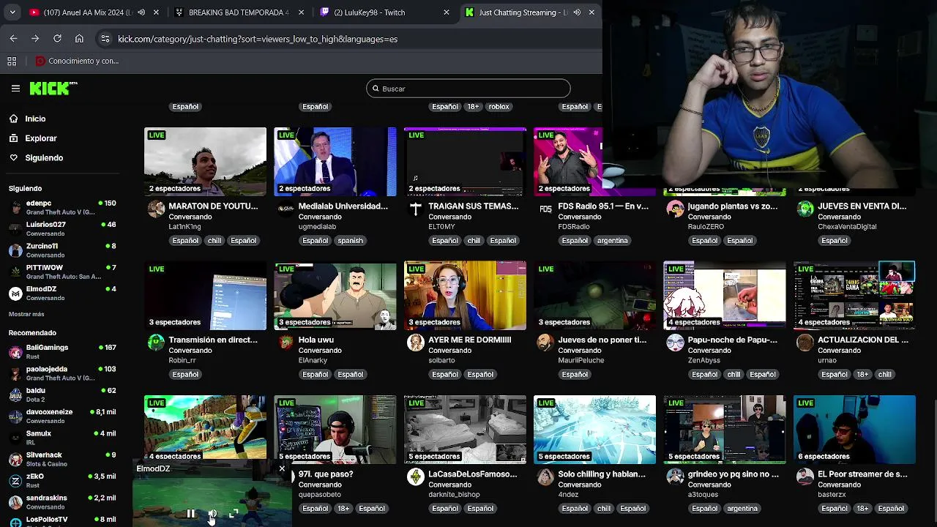Reload the page with the refresh icon
Screen dimensions: 937x527
tap(57, 39)
